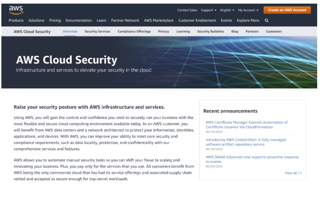Open Introducing AWS CodeArtifact announcement
Viewport: 328px width, 197px height.
(x=245, y=142)
